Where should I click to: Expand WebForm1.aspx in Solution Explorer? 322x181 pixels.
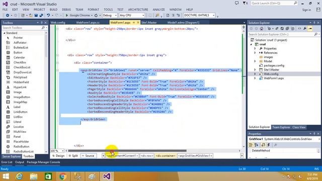point(255,78)
